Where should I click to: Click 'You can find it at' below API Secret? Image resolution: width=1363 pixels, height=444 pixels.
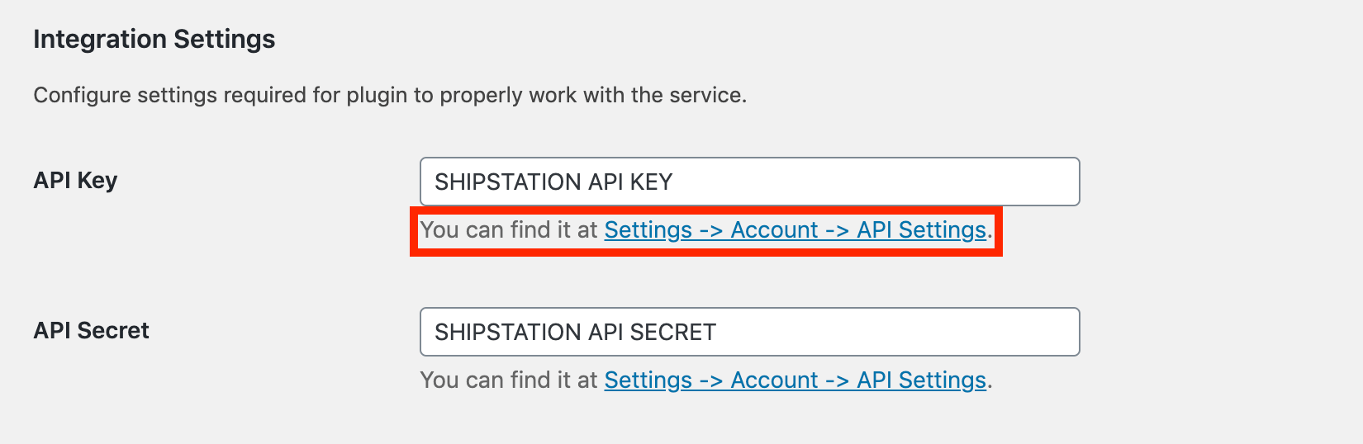(x=508, y=380)
